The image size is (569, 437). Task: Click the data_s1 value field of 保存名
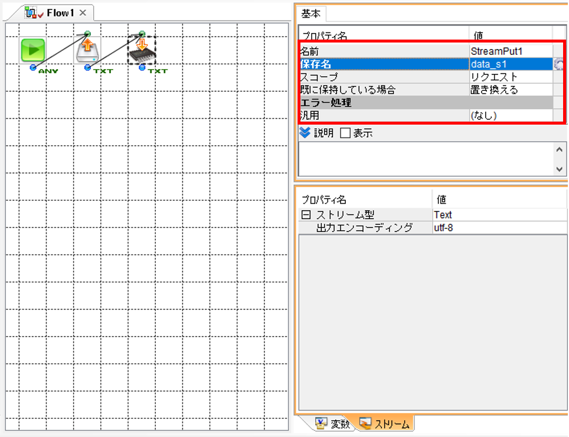click(x=511, y=64)
